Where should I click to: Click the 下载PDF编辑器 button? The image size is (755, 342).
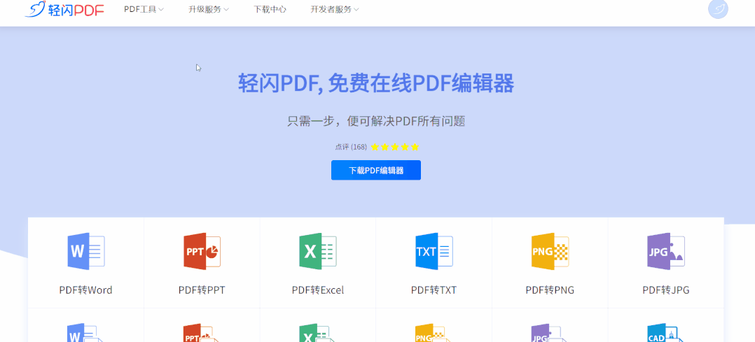coord(376,170)
